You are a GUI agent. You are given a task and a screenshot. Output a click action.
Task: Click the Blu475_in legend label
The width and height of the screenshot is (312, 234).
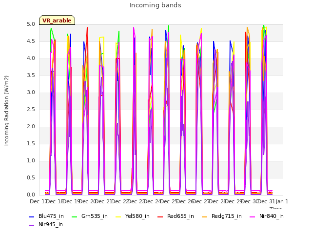pos(51,216)
